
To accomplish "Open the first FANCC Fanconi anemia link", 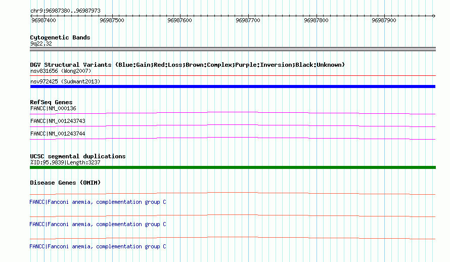I will coord(98,202).
